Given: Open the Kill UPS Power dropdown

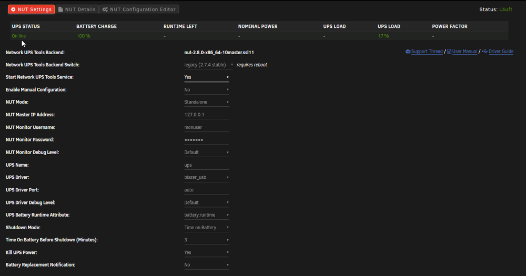Looking at the screenshot, I should (x=206, y=252).
